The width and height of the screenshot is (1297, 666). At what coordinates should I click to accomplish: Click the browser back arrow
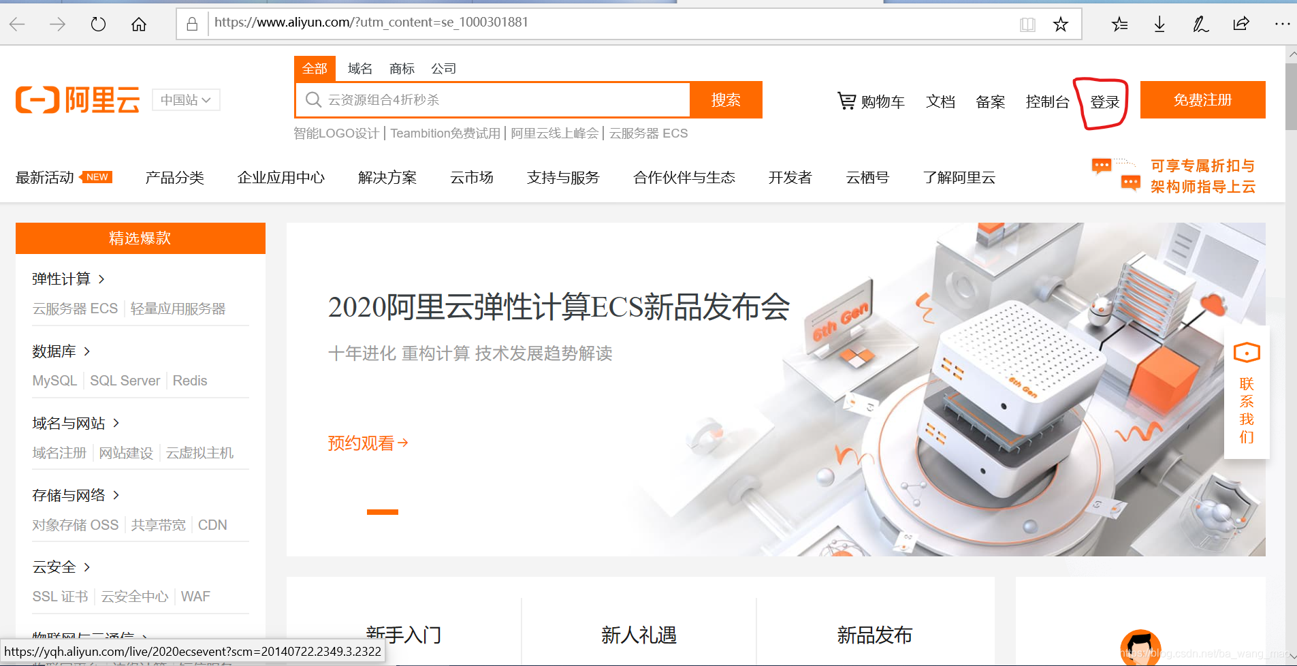(18, 25)
